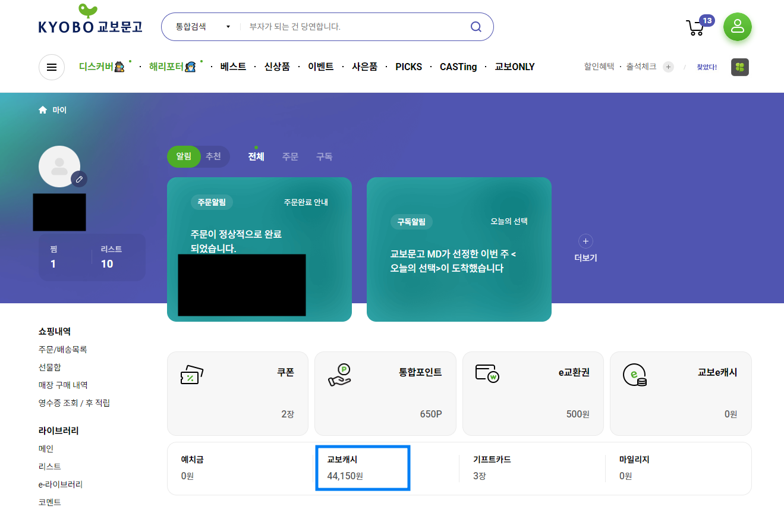
Task: Open the e-라이브러리 sidebar link
Action: point(61,485)
